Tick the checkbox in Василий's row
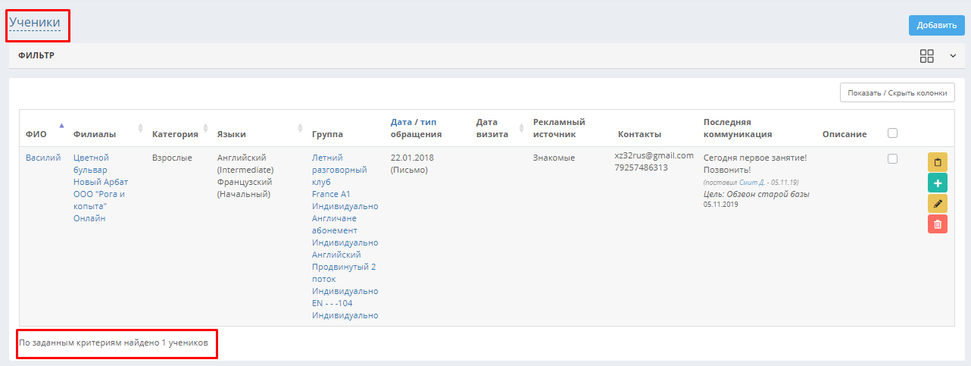 pyautogui.click(x=892, y=158)
